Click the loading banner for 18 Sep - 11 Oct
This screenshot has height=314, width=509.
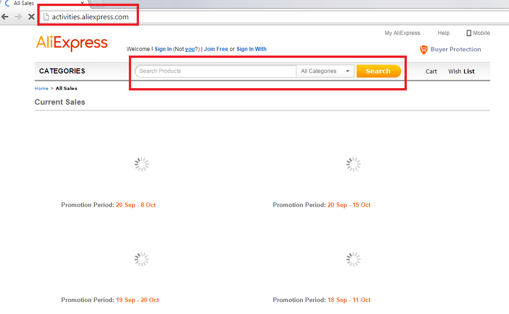click(353, 259)
